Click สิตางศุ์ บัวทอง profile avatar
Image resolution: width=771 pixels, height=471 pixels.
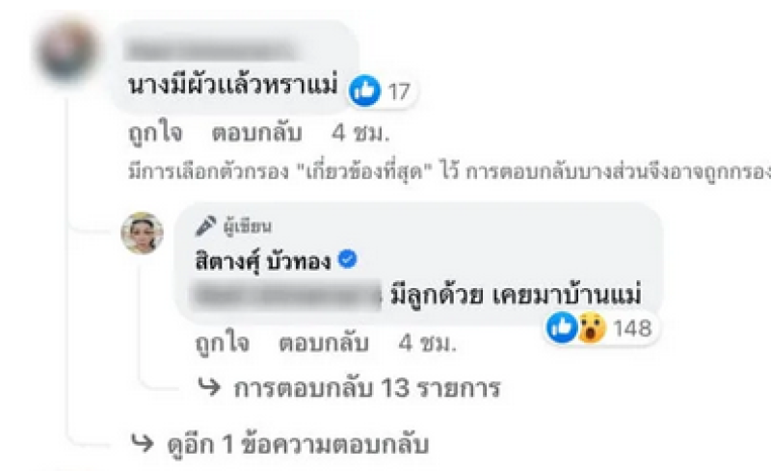tap(142, 233)
